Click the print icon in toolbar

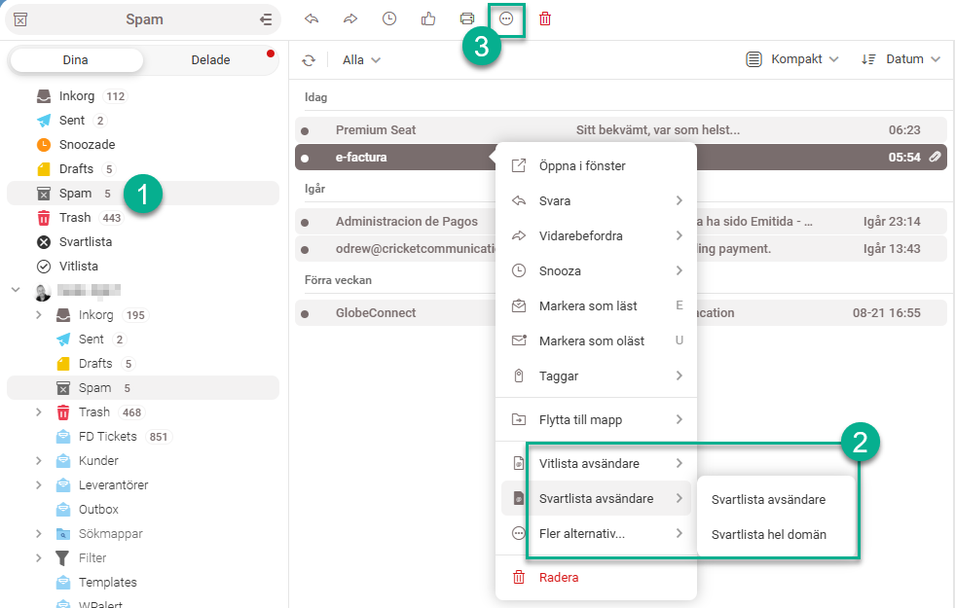pos(467,18)
